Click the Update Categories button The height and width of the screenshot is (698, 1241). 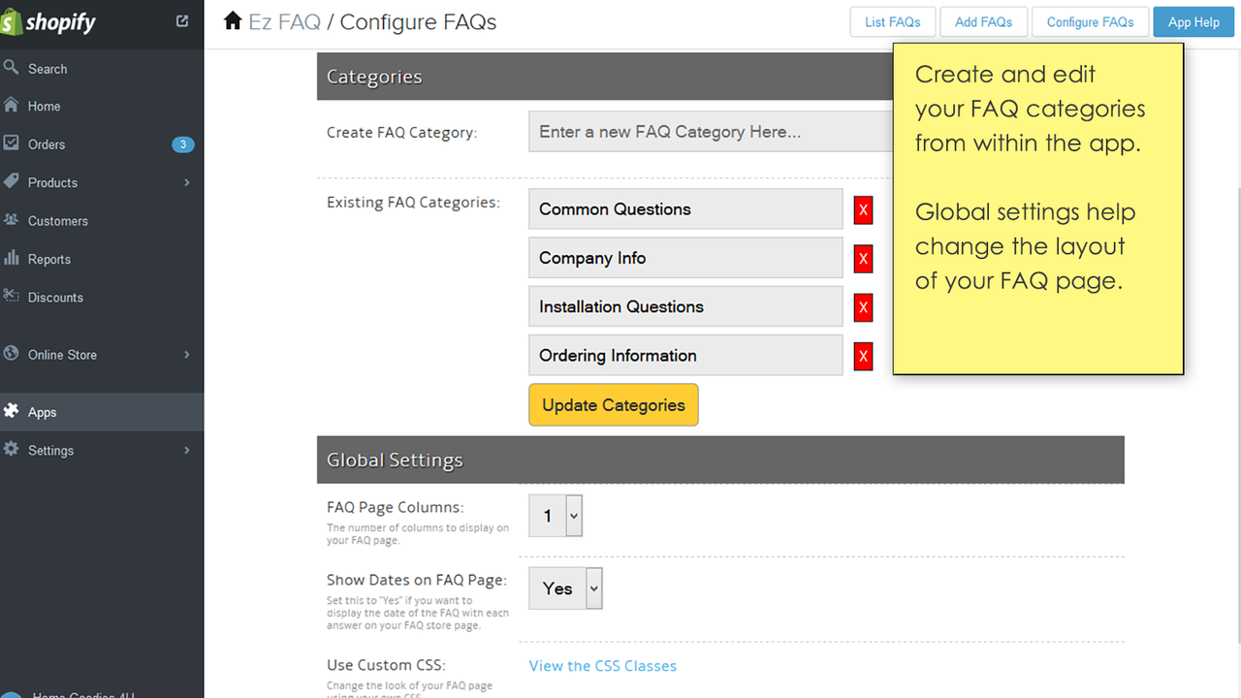pyautogui.click(x=614, y=405)
